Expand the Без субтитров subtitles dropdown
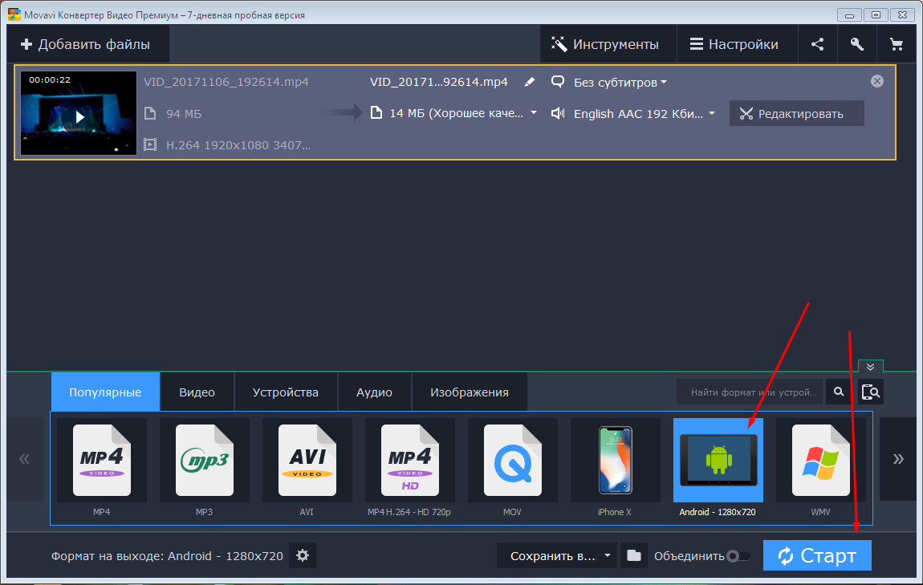 coord(620,82)
